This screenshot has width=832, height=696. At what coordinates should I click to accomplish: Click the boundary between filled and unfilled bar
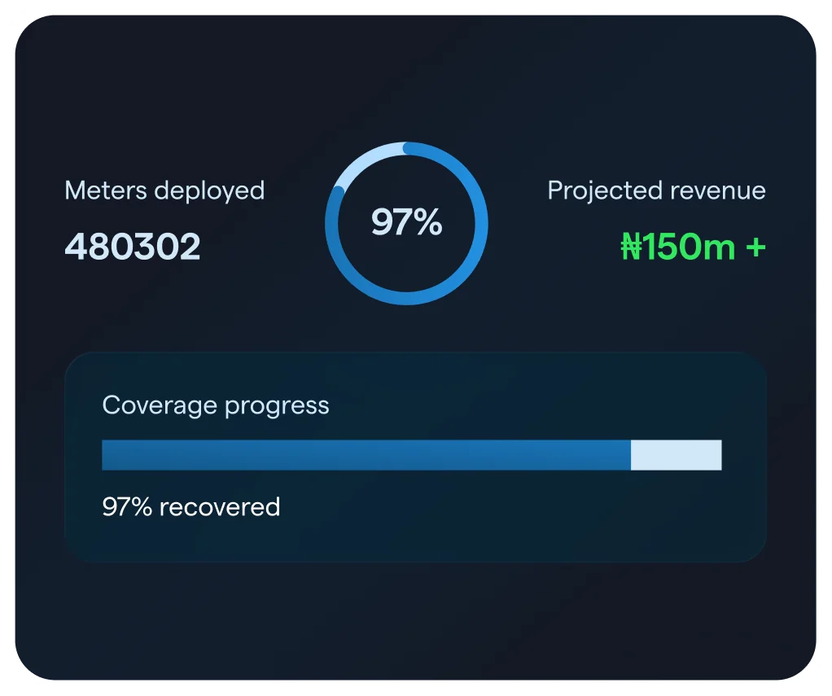[x=631, y=455]
